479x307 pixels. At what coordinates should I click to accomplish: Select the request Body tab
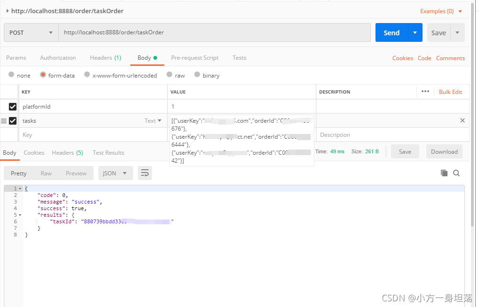[147, 58]
